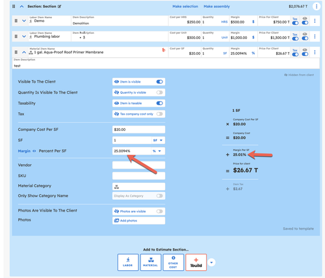Toggle Item is taxable switch

click(x=159, y=103)
